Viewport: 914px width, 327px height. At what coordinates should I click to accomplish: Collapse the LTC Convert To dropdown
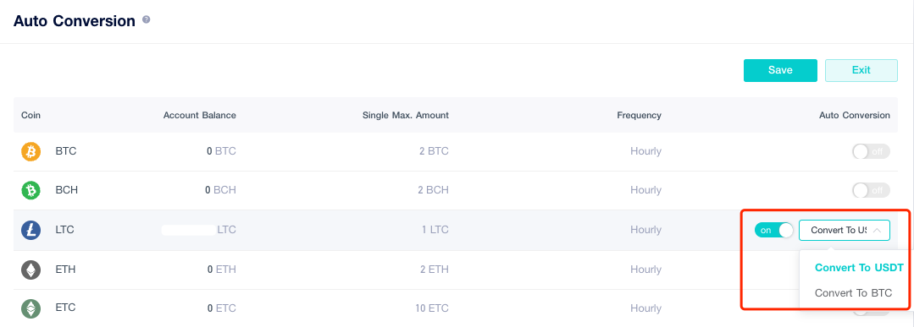point(844,230)
